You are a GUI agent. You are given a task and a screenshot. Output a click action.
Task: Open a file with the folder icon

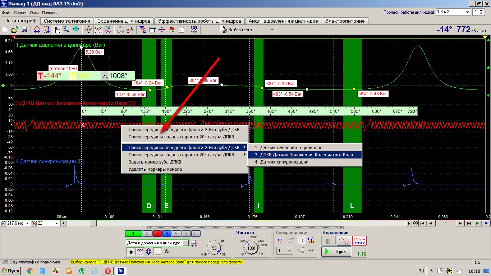point(15,30)
